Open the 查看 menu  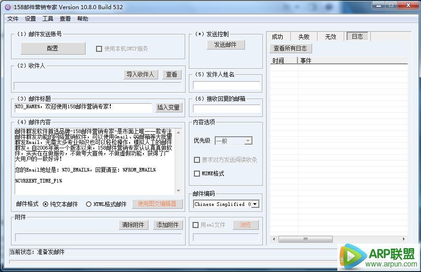click(65, 19)
